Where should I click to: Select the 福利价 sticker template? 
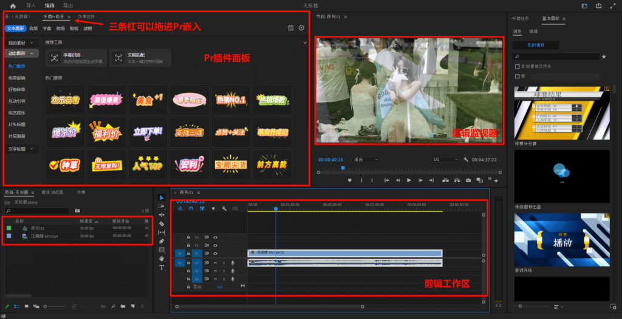coord(106,132)
